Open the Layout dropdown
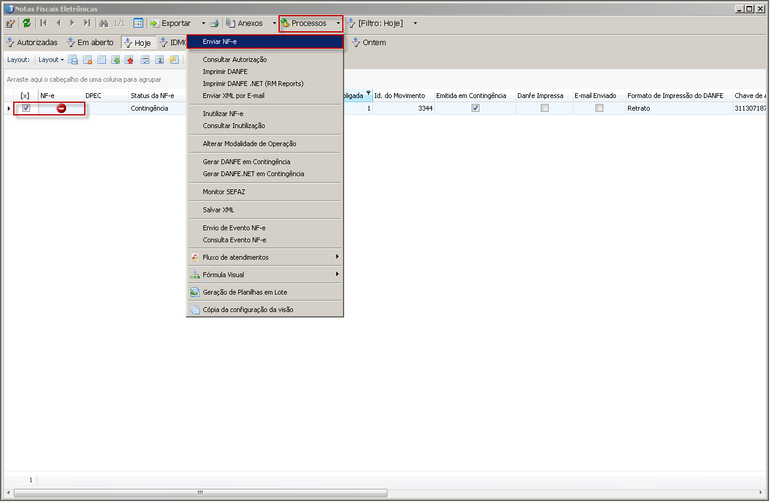Image resolution: width=770 pixels, height=502 pixels. pyautogui.click(x=51, y=60)
